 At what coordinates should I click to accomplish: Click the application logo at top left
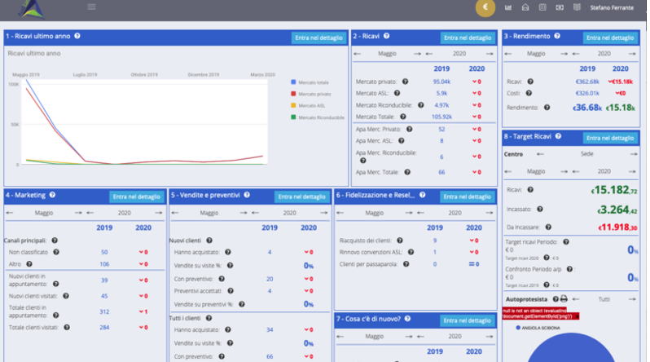31,9
